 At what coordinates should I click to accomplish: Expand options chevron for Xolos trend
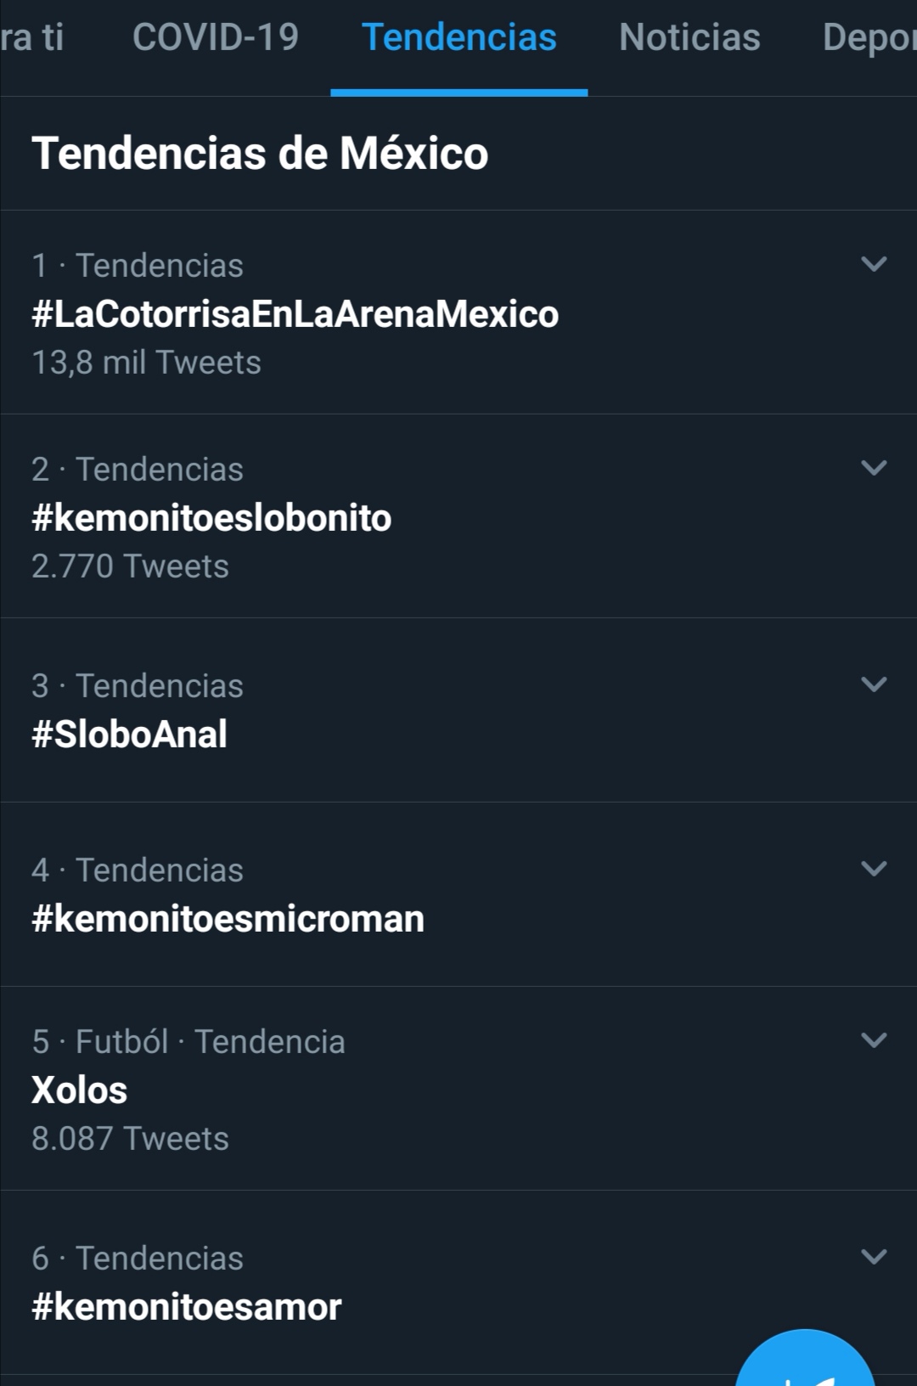coord(874,1040)
